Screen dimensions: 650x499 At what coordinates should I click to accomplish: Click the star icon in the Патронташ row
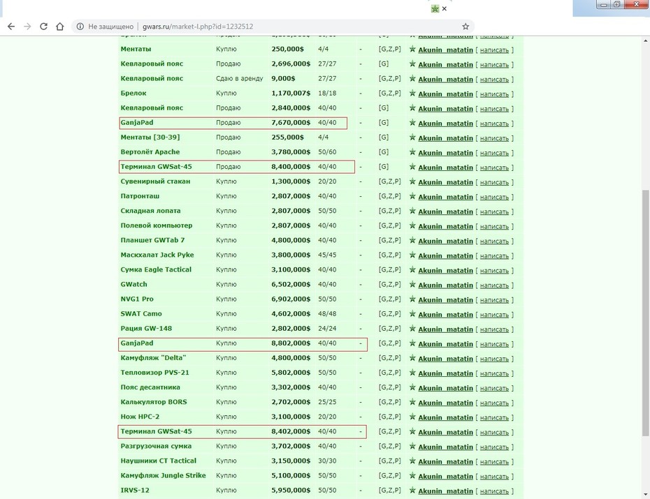[x=412, y=196]
